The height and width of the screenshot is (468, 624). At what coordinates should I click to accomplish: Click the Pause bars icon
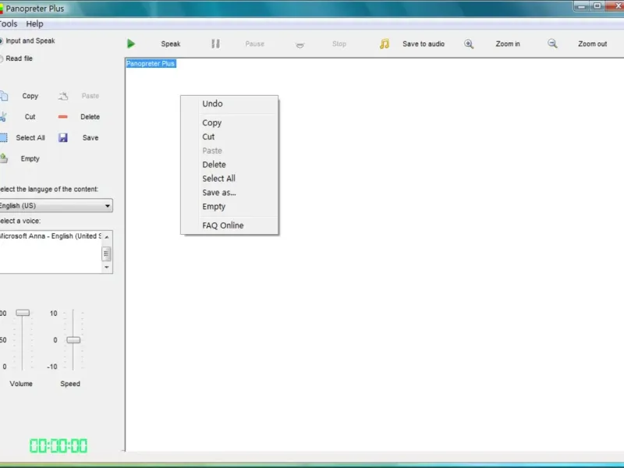(x=215, y=44)
